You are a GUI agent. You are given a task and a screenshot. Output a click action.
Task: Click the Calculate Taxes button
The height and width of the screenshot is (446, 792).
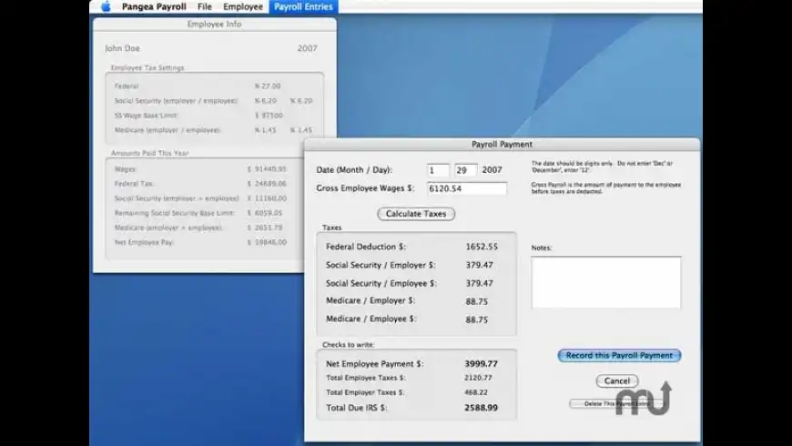click(416, 214)
